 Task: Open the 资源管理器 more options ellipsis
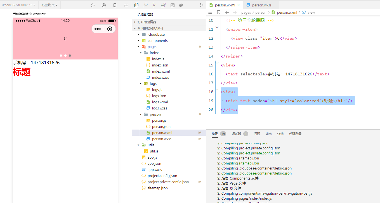[x=199, y=14]
